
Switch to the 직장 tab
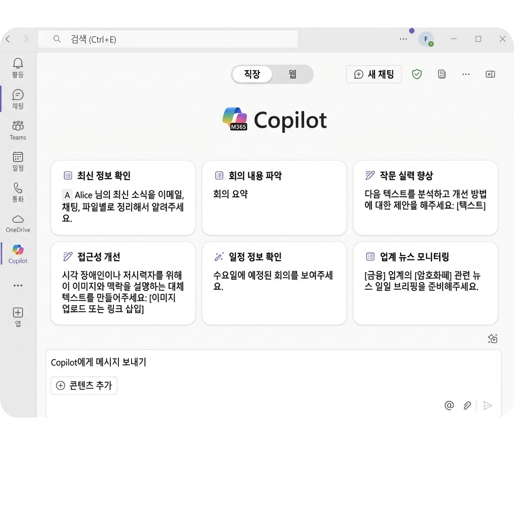pyautogui.click(x=252, y=74)
